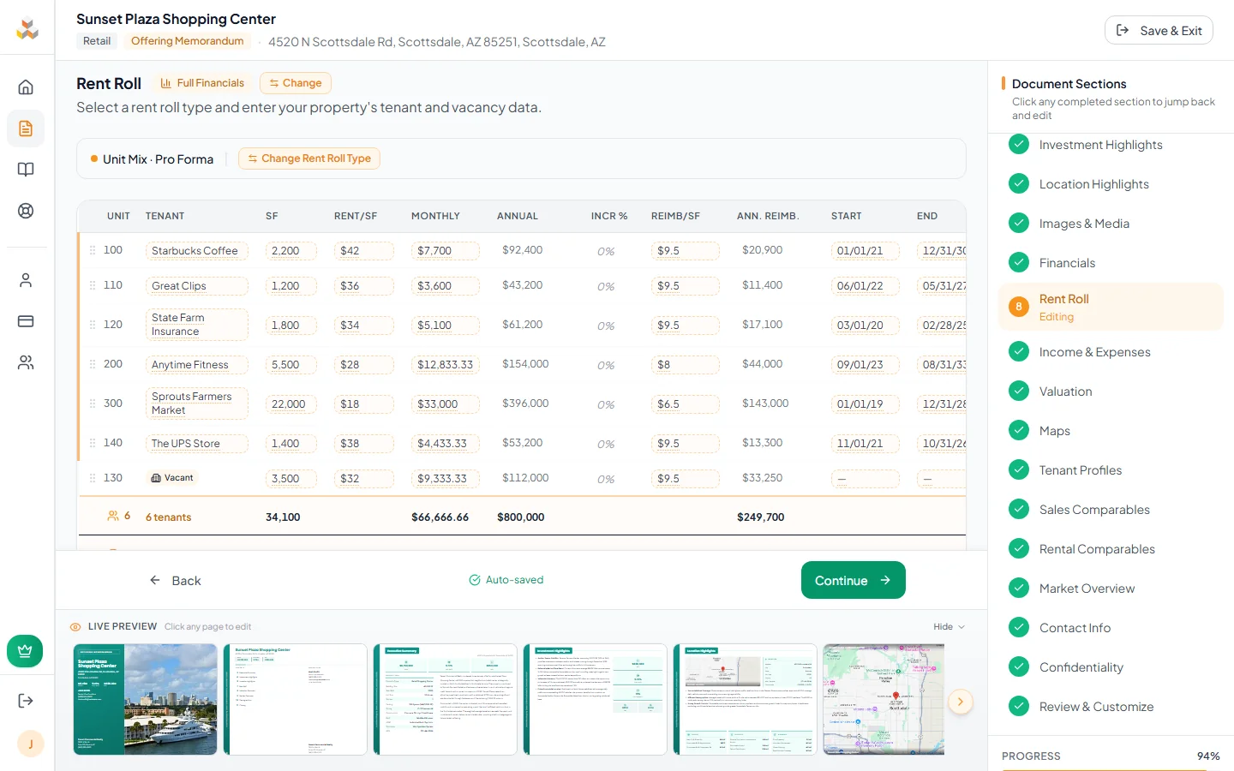1234x771 pixels.
Task: Collapse Live Preview using the Hide chevron
Action: point(949,626)
